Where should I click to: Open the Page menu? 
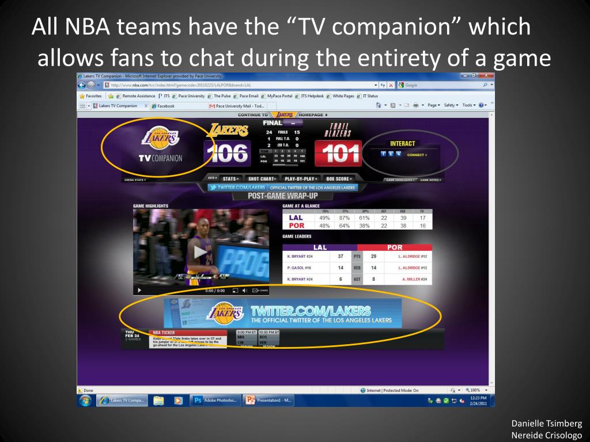433,105
